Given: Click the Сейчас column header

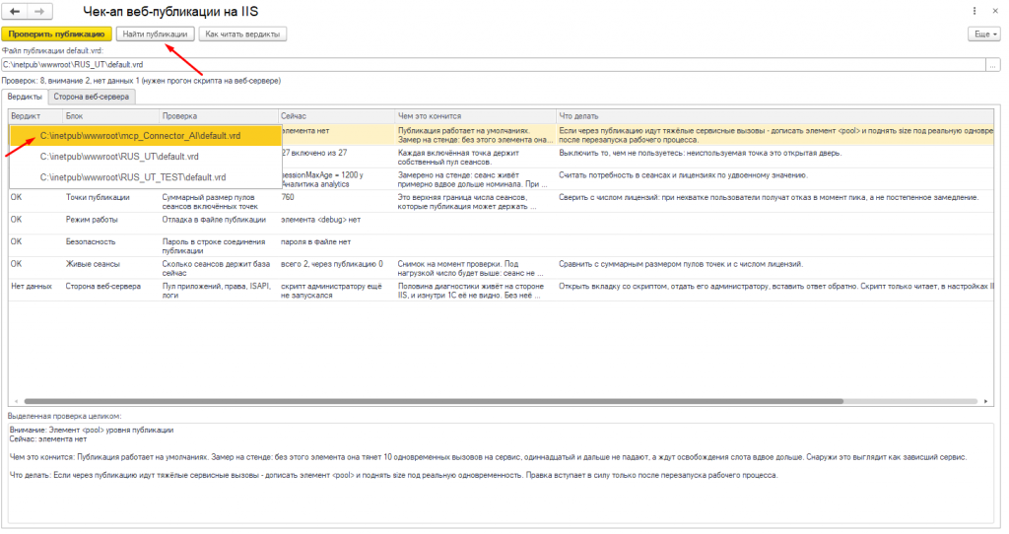Looking at the screenshot, I should point(337,116).
